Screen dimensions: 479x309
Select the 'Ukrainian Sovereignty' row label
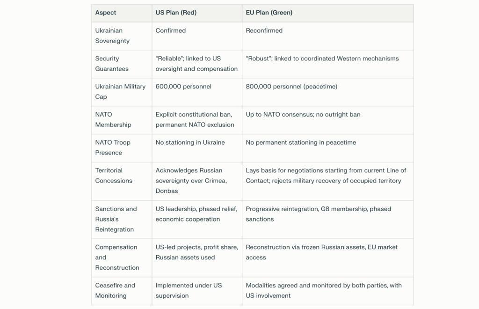click(112, 36)
